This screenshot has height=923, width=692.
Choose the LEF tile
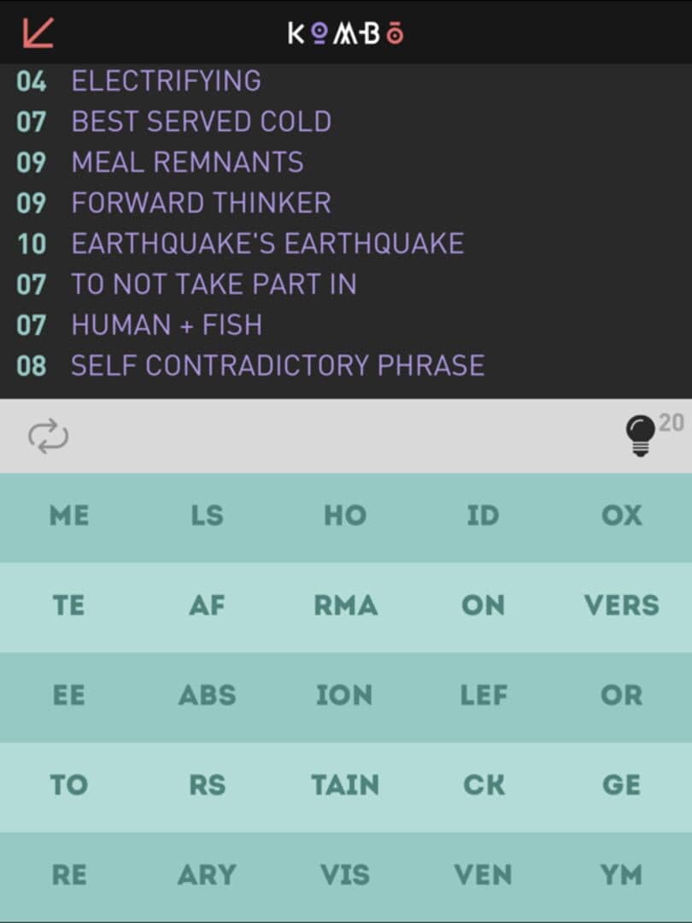tap(484, 696)
